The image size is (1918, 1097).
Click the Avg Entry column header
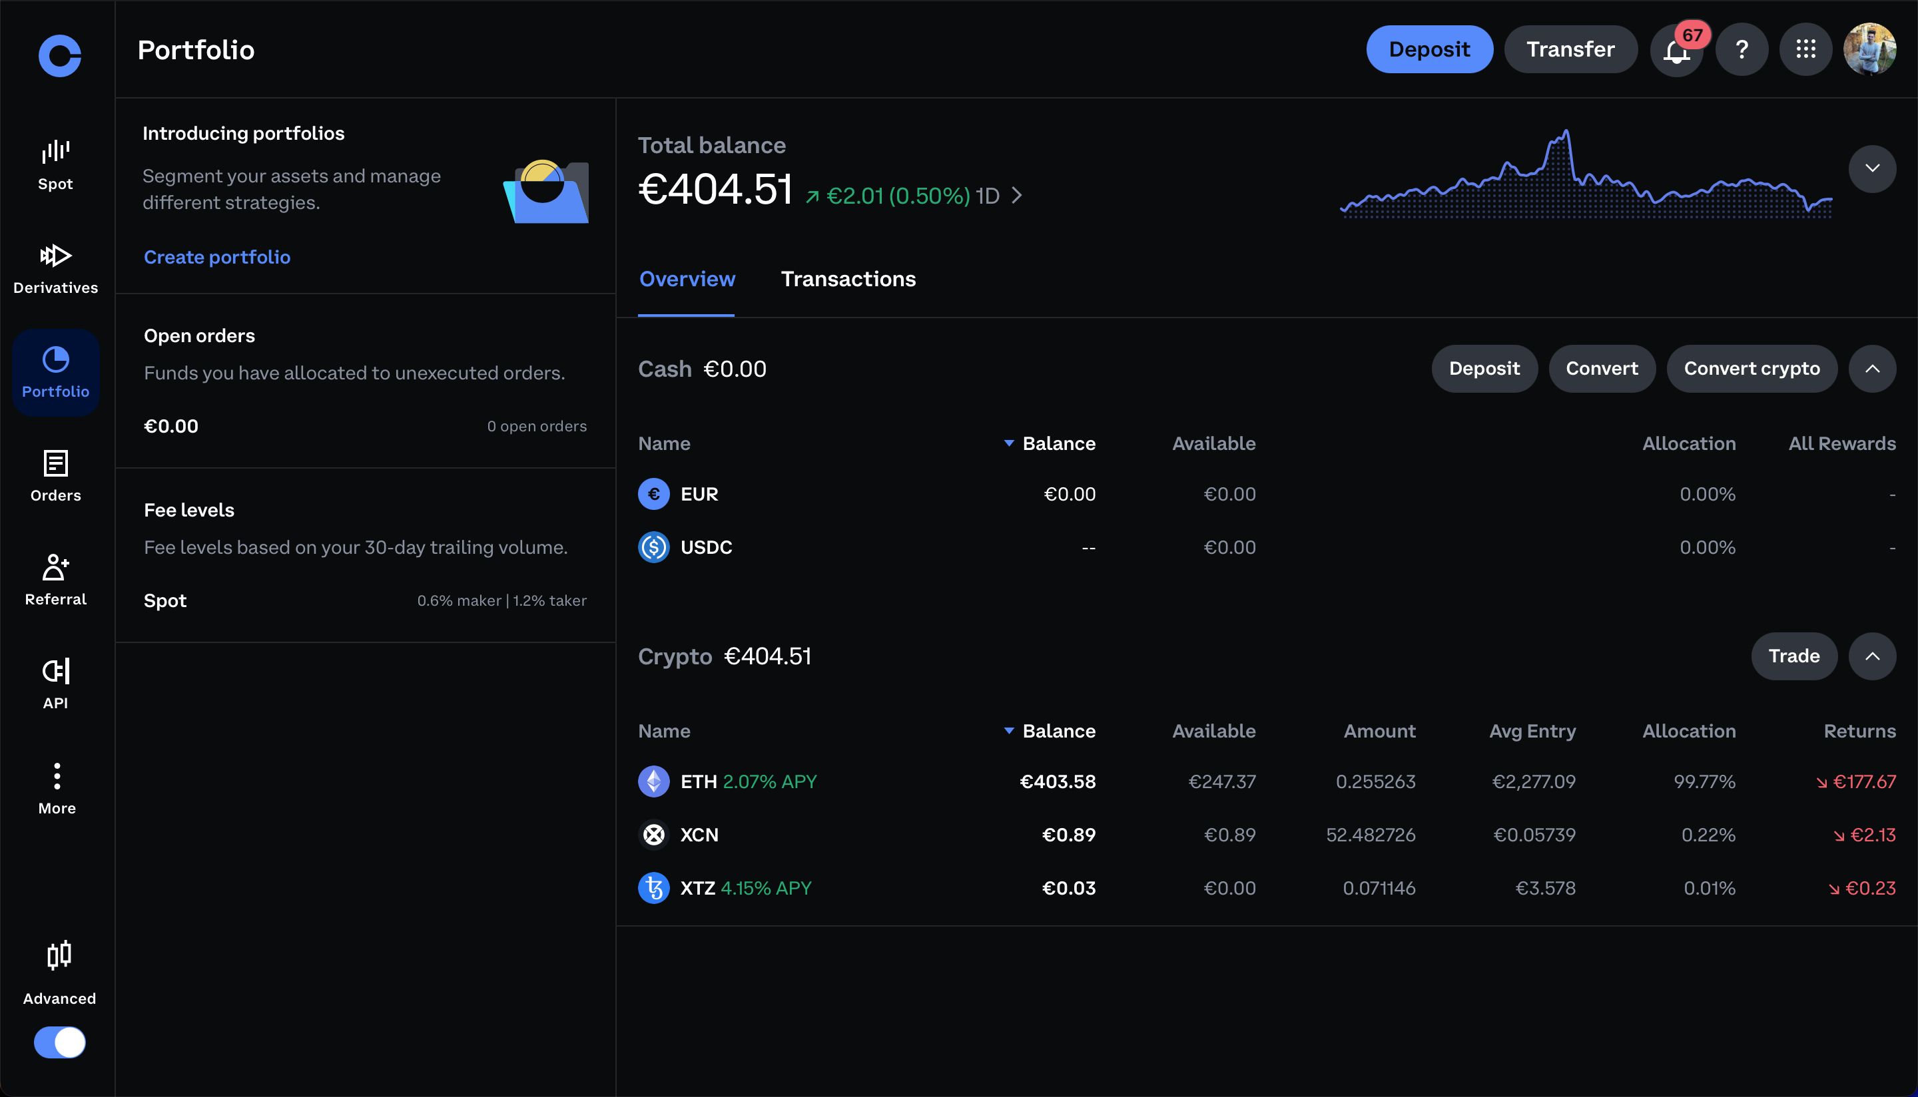pyautogui.click(x=1532, y=732)
